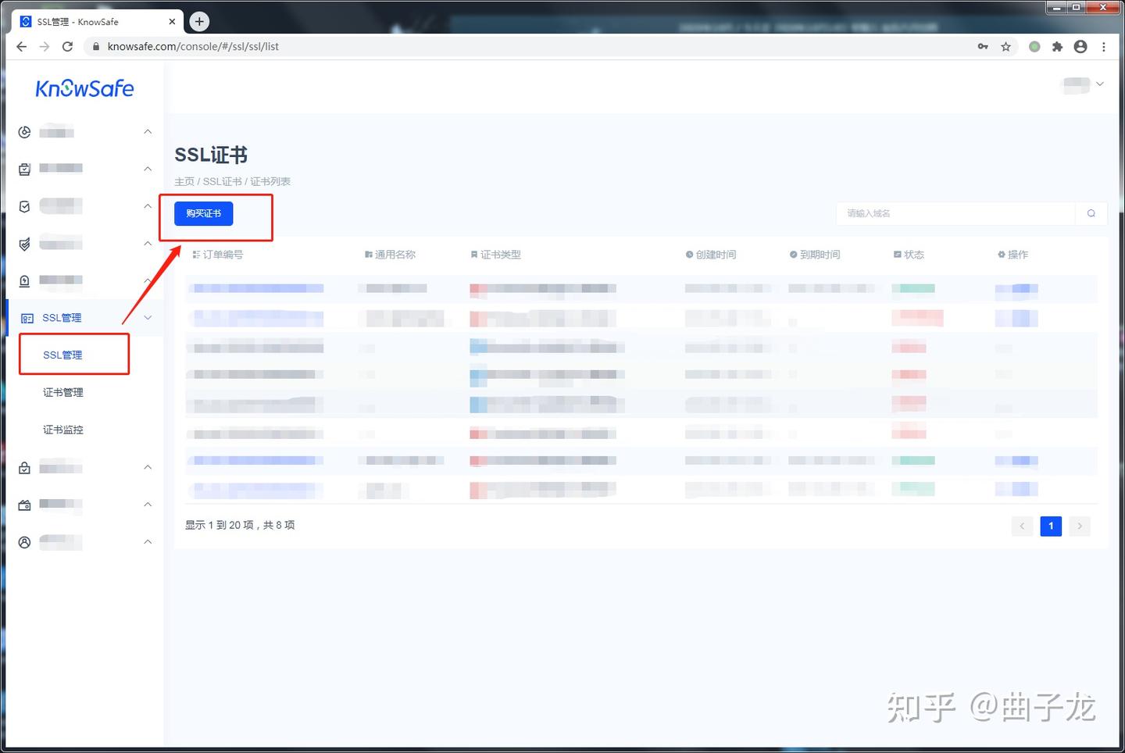Click the 购买证书 button
Viewport: 1125px width, 753px height.
(x=204, y=213)
